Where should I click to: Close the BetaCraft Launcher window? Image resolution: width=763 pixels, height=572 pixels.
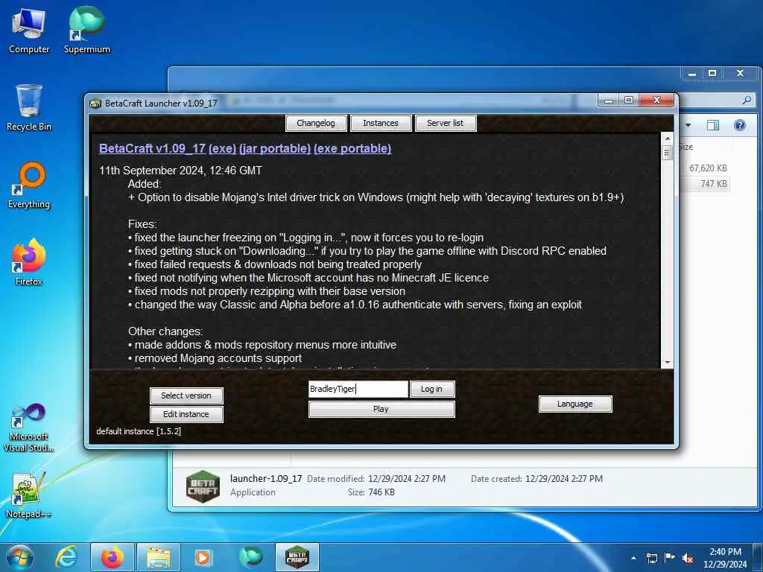pyautogui.click(x=656, y=100)
